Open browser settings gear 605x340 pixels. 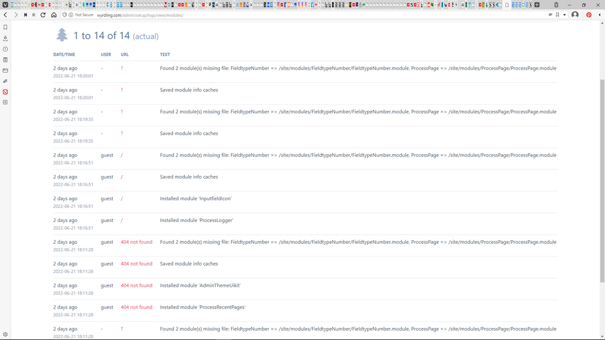pyautogui.click(x=5, y=335)
